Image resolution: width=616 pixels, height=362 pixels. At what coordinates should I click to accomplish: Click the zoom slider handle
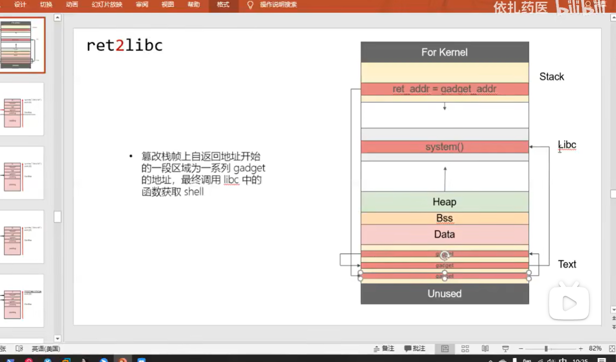546,349
